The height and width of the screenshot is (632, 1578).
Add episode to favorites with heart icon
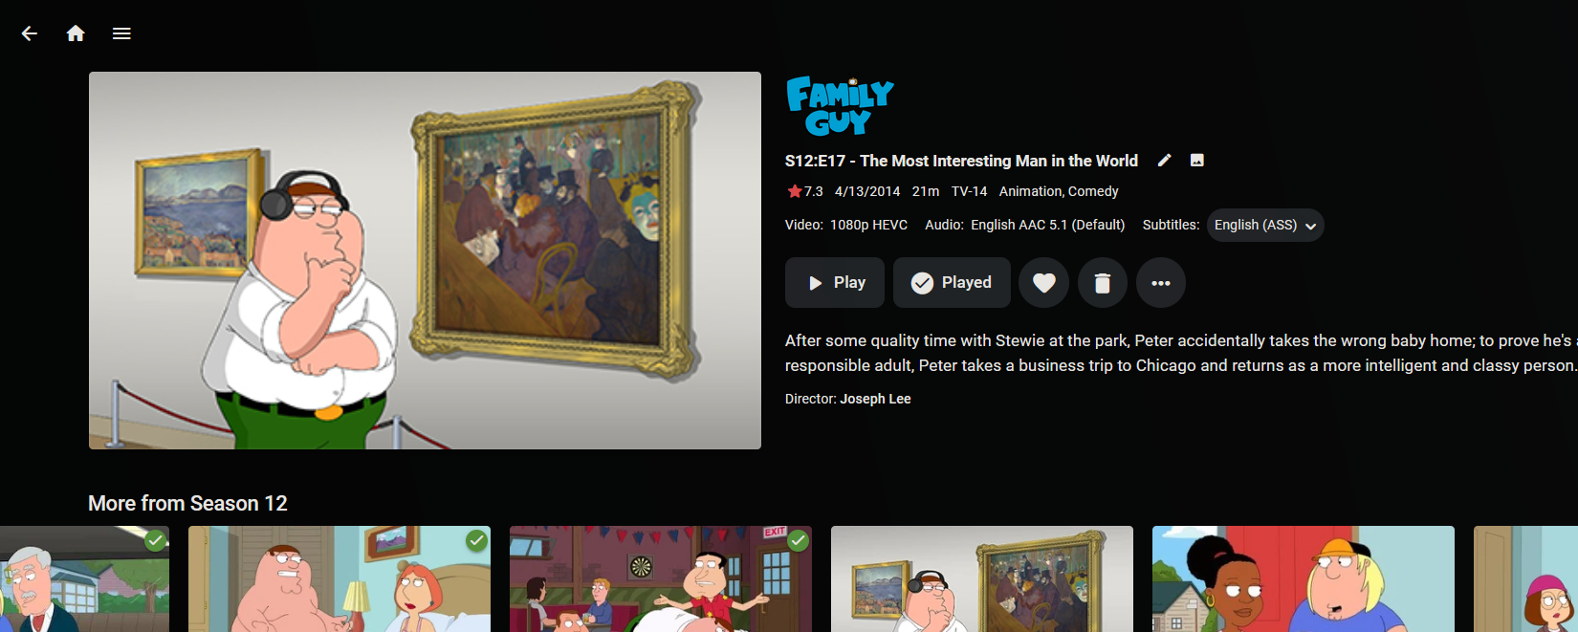1044,283
